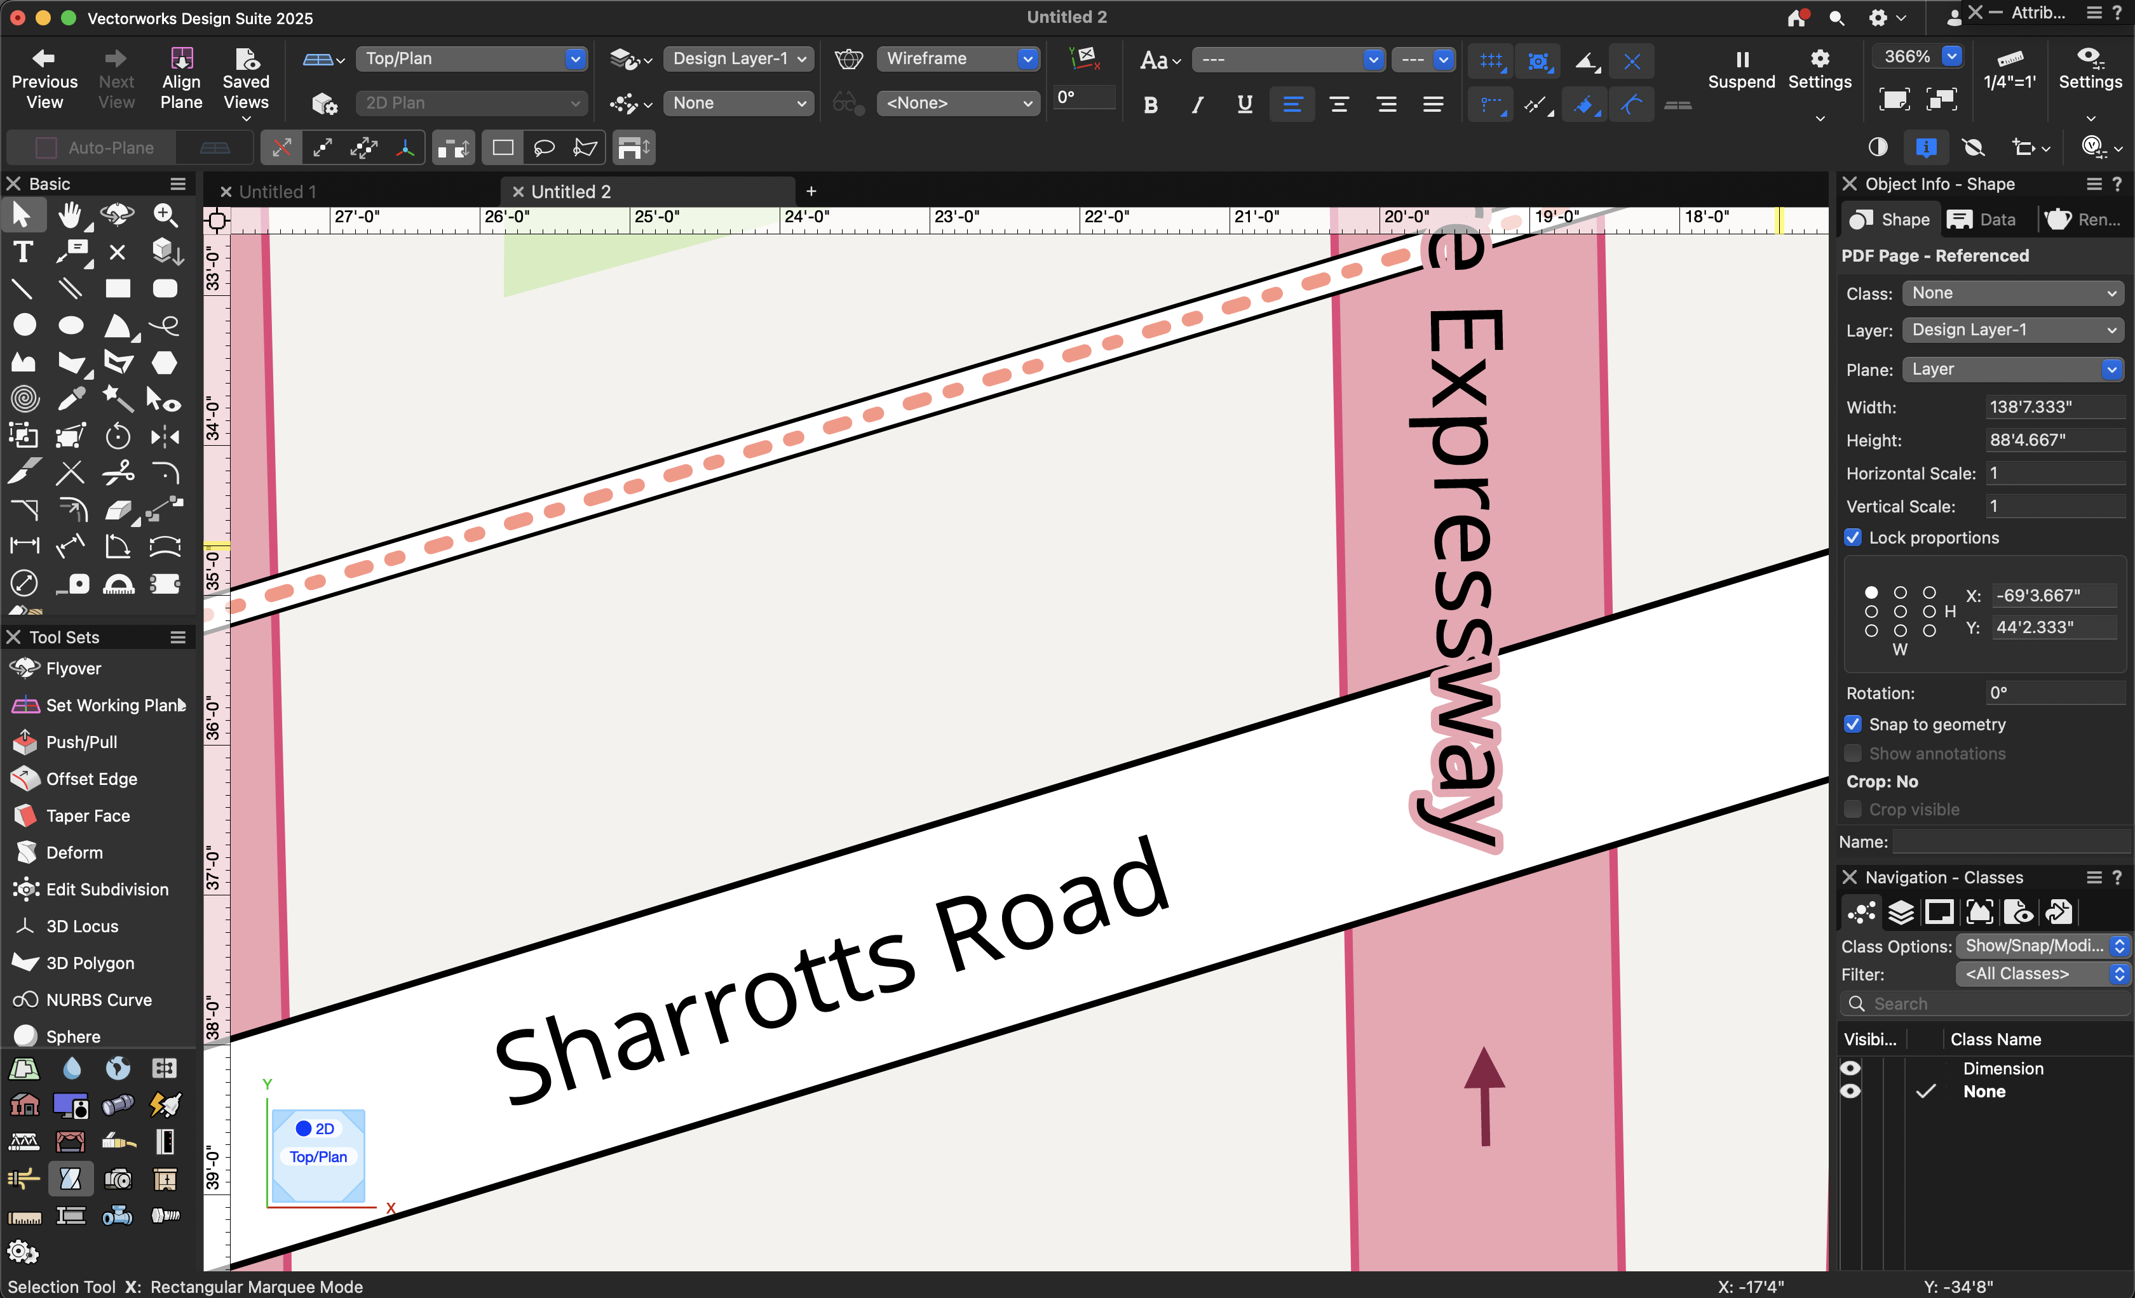Uncheck Lock proportions checkbox

[x=1852, y=538]
